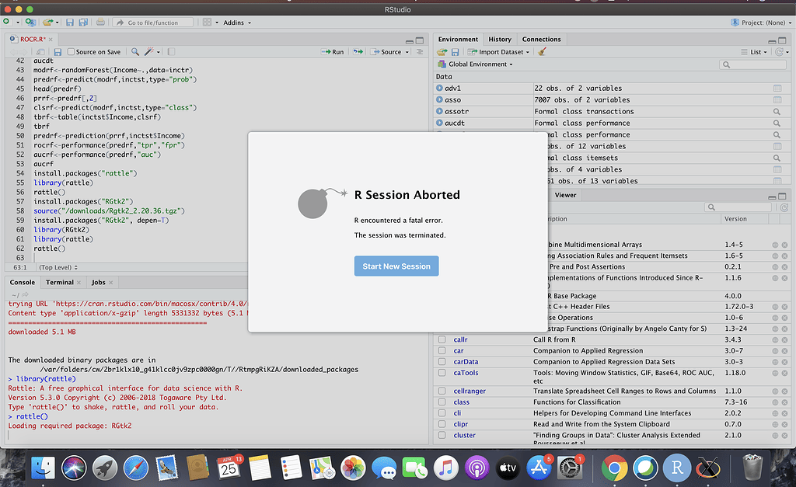Open the Addins dropdown

tap(237, 23)
